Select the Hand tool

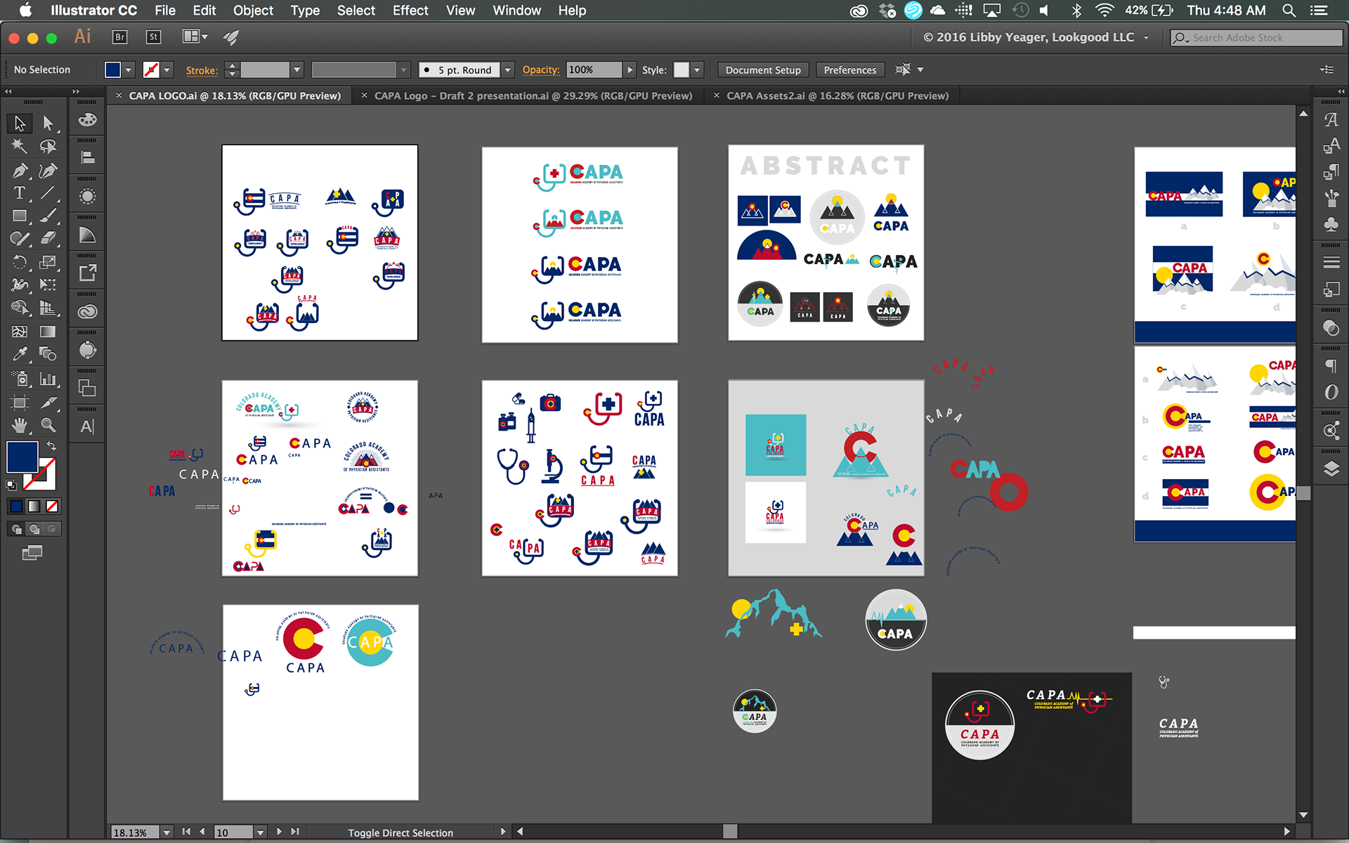(x=19, y=425)
